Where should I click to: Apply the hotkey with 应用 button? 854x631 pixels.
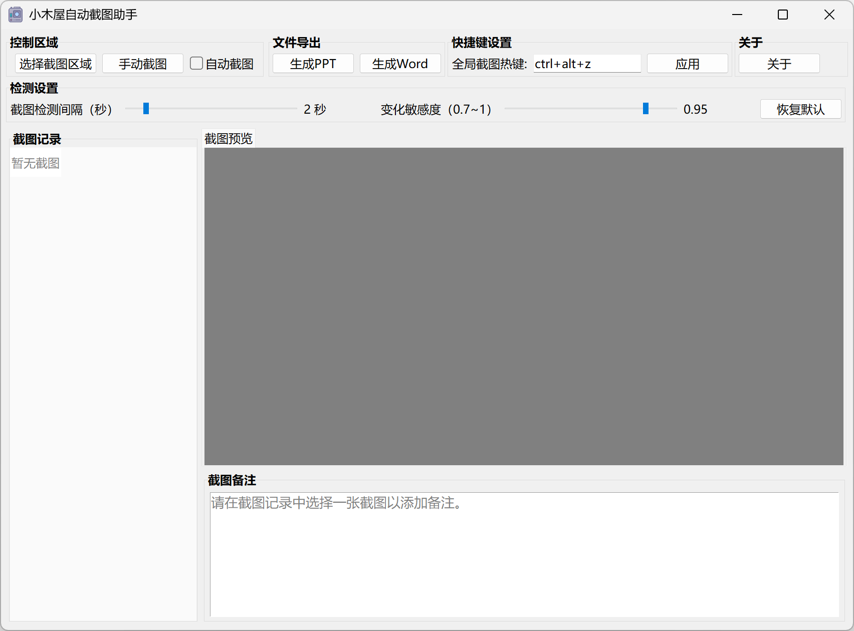click(x=687, y=64)
